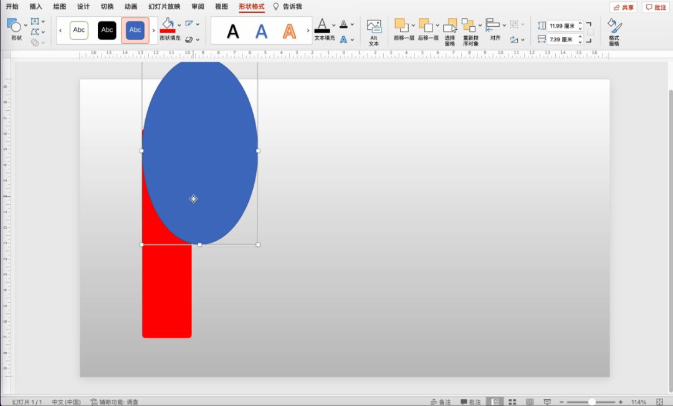Viewport: 673px width, 406px height.
Task: Click the shape outline pen icon
Action: coord(189,24)
